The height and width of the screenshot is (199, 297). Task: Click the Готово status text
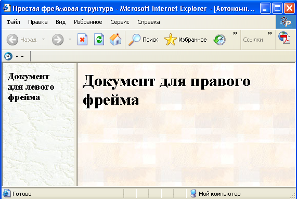tap(22, 194)
